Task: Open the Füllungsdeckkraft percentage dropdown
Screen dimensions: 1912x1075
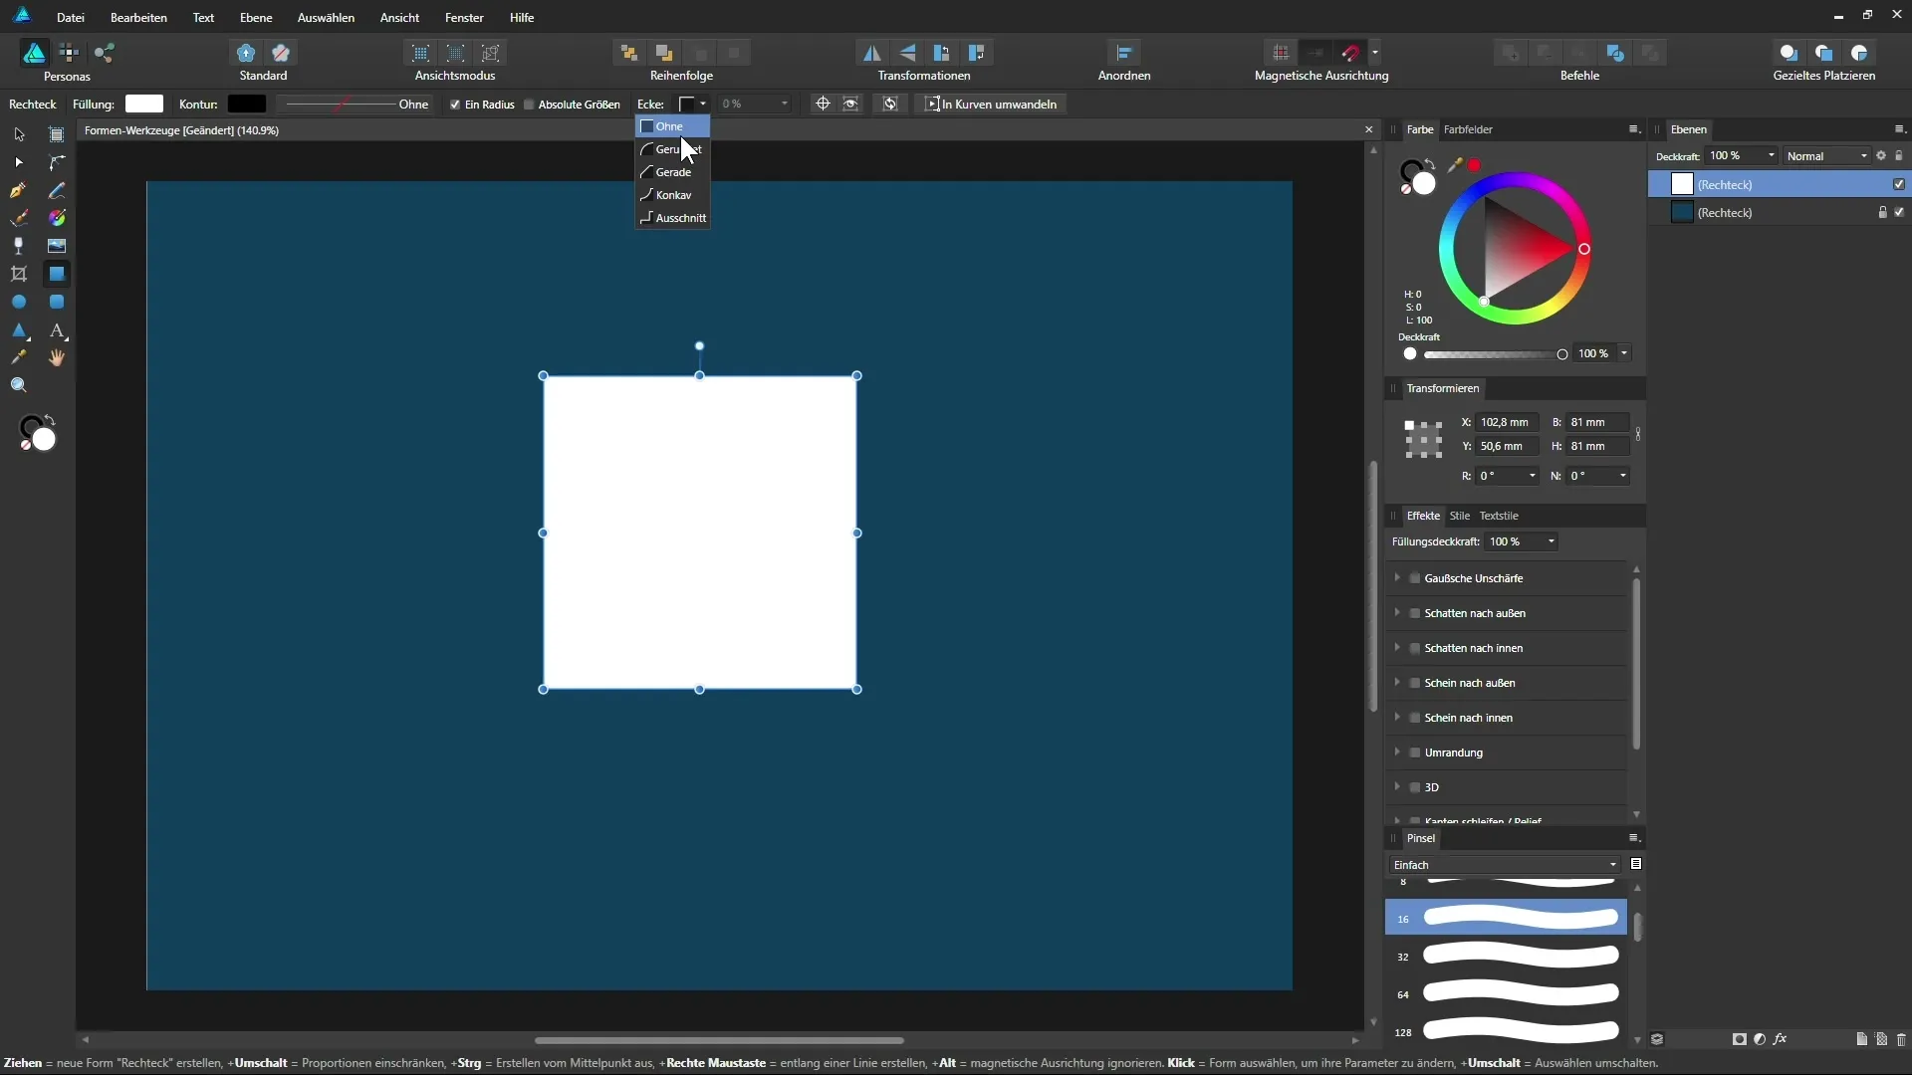Action: (1552, 541)
